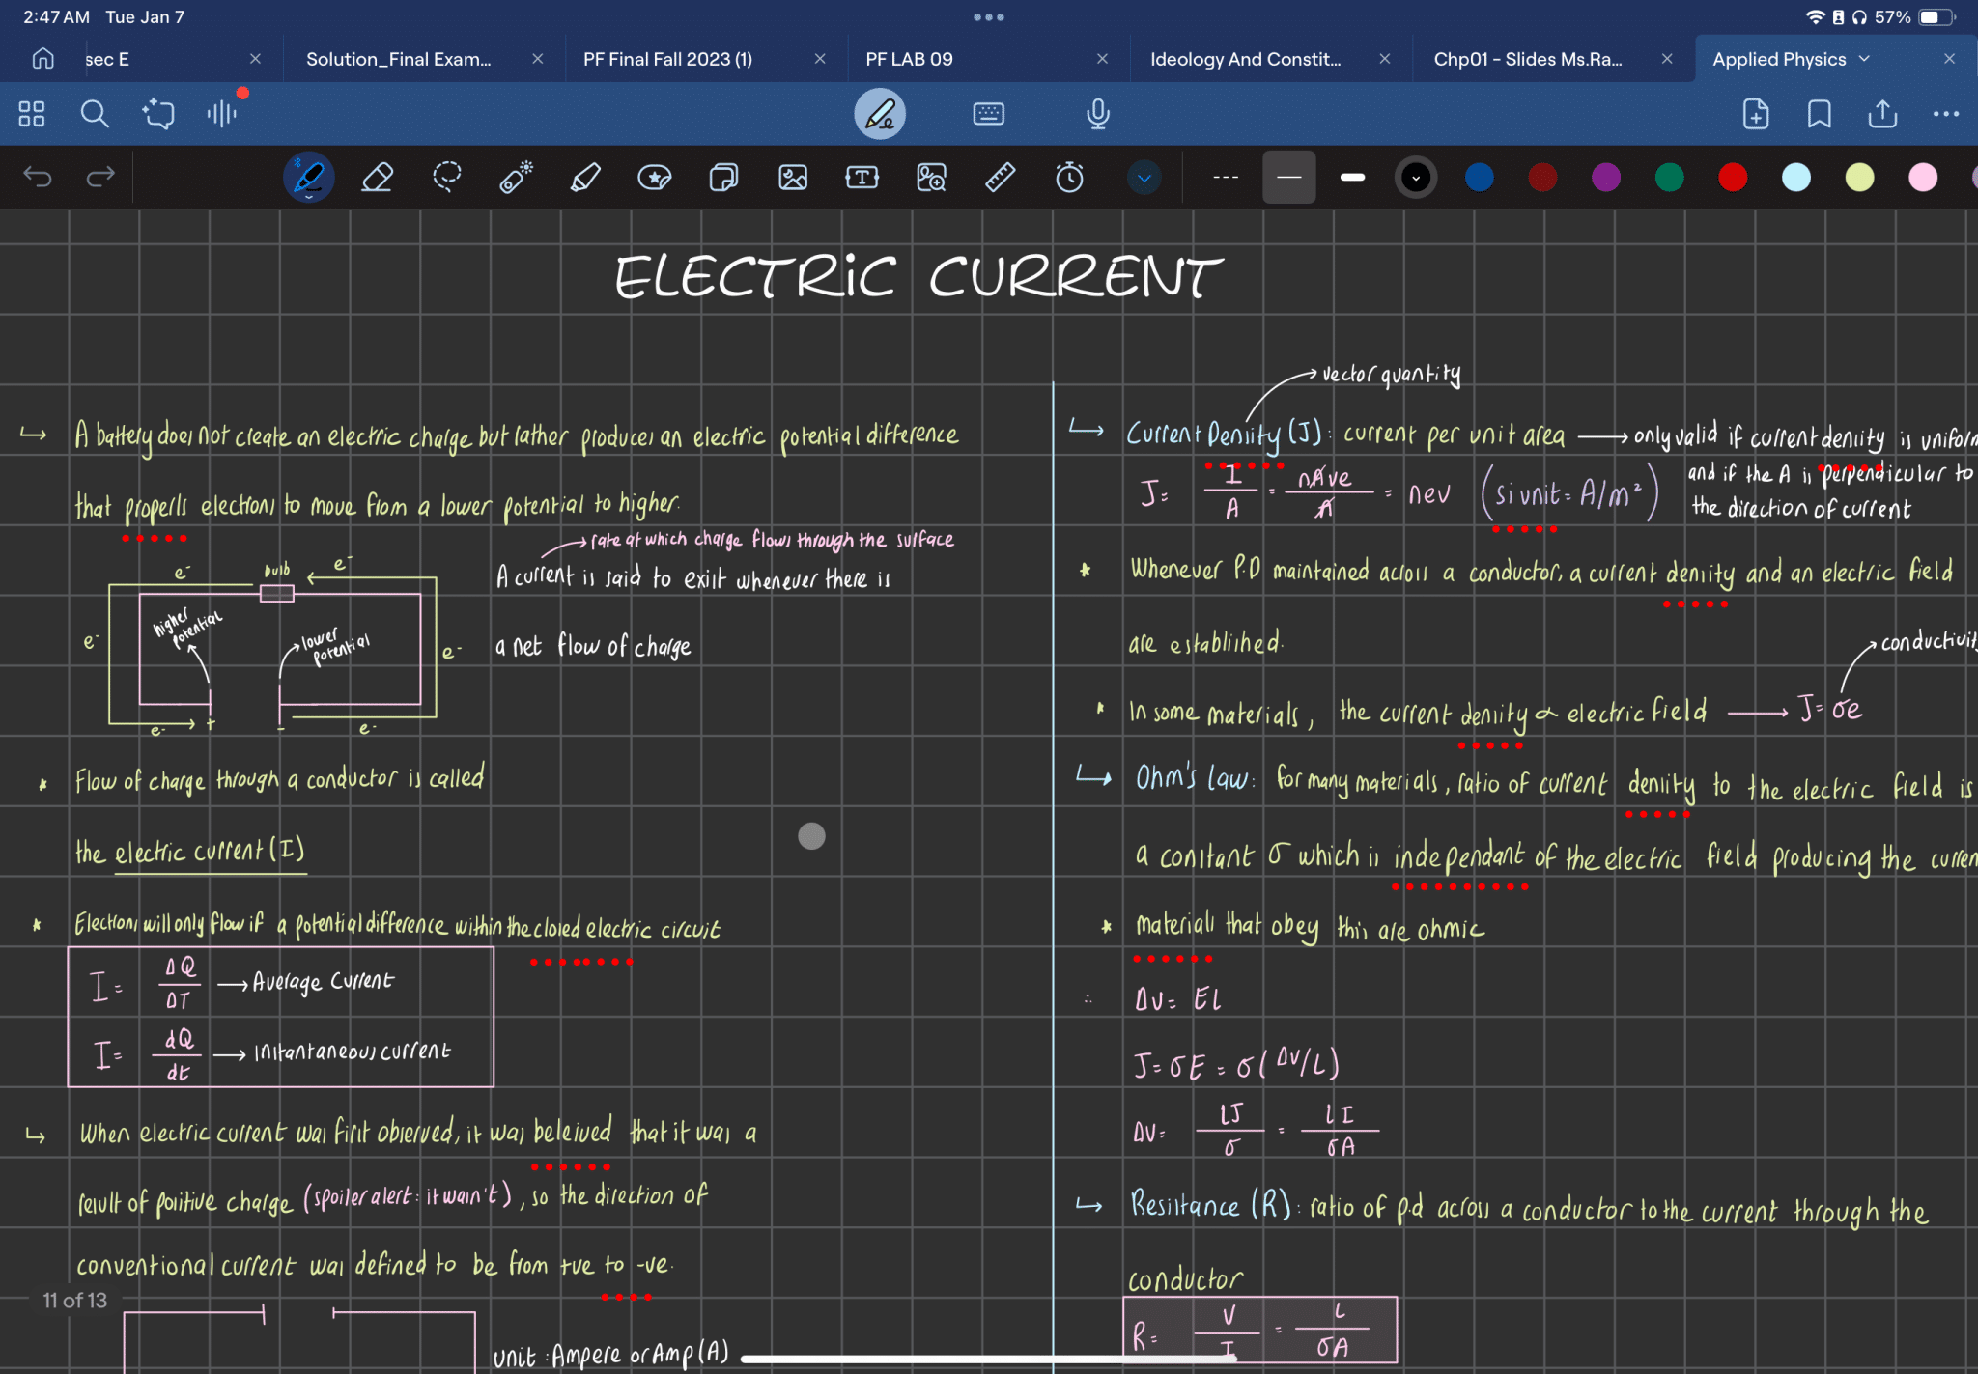Toggle bookmark for this page
This screenshot has width=1978, height=1374.
tap(1819, 114)
